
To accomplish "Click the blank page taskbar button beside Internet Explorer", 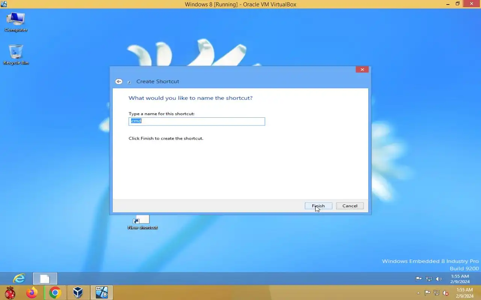I will pyautogui.click(x=45, y=279).
